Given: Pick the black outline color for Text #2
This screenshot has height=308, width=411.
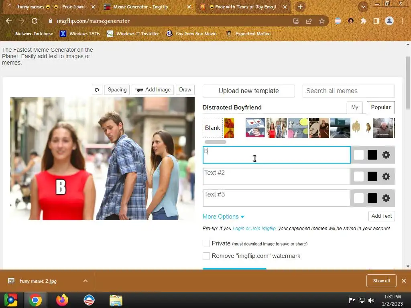Looking at the screenshot, I should tap(372, 176).
